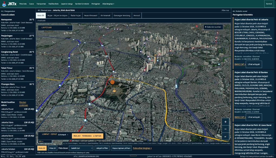Open Transportasi in top navigation
276x158 pixels.
coord(41,4)
